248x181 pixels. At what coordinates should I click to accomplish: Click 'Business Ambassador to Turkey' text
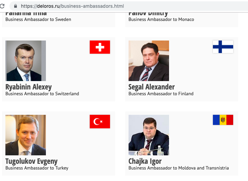pos(37,168)
